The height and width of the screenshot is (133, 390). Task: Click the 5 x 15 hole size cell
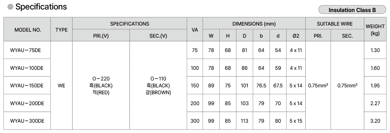296,121
